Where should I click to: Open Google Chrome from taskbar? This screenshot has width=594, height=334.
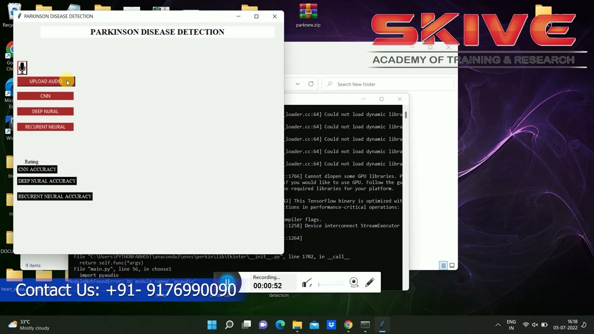[348, 325]
